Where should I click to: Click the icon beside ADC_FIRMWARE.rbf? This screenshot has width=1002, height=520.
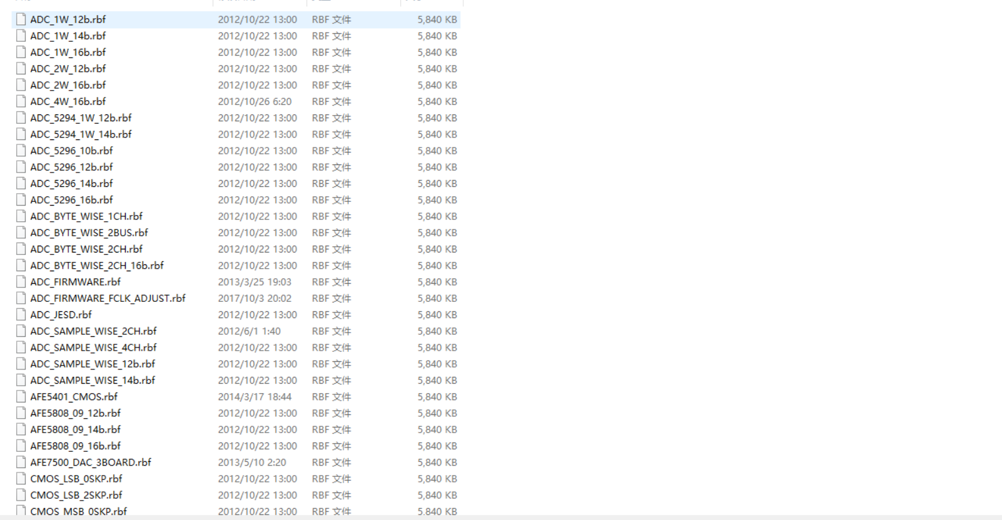coord(21,282)
